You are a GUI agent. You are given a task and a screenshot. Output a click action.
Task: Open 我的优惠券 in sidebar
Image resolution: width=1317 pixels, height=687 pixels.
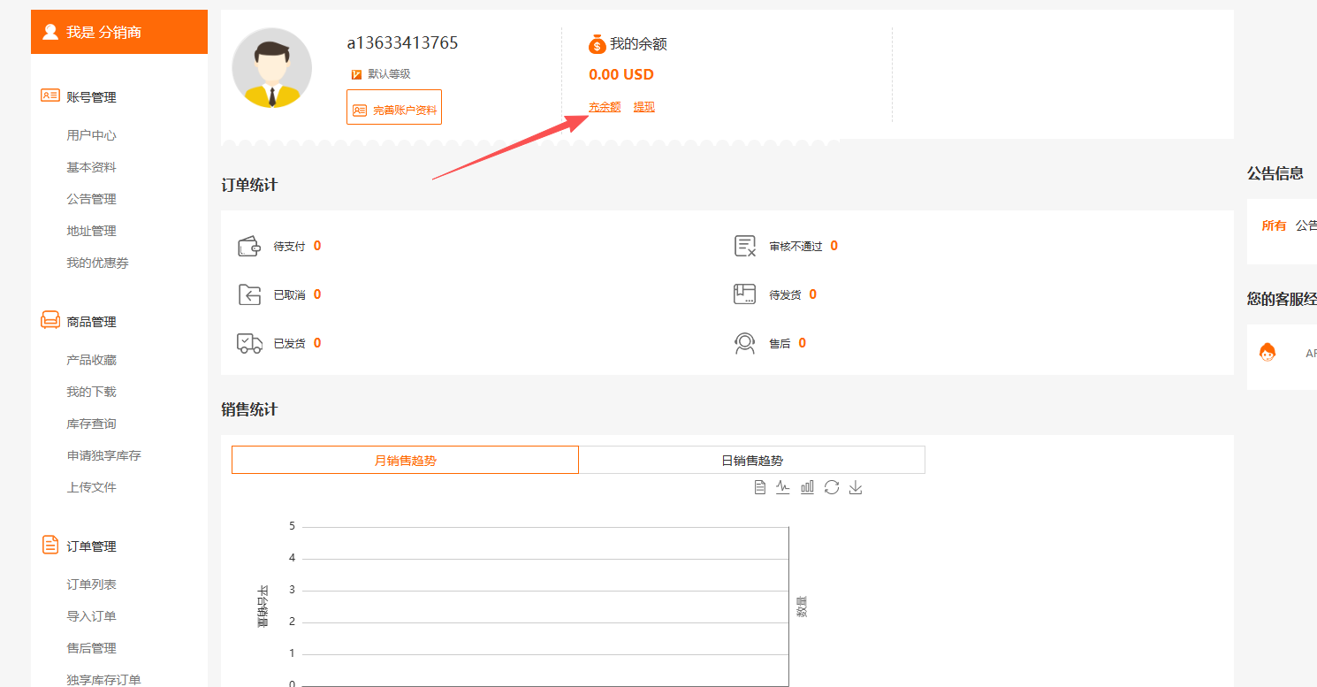97,263
